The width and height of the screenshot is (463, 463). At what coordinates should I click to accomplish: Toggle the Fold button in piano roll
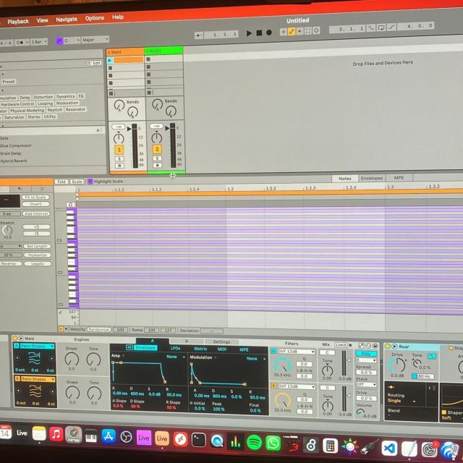pos(61,182)
